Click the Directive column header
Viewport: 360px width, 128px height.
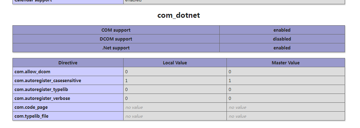pos(68,63)
